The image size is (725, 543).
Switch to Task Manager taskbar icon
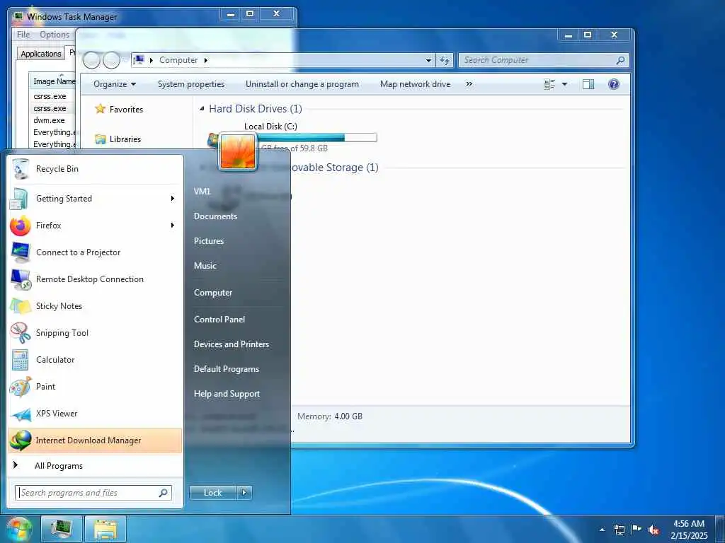point(62,529)
